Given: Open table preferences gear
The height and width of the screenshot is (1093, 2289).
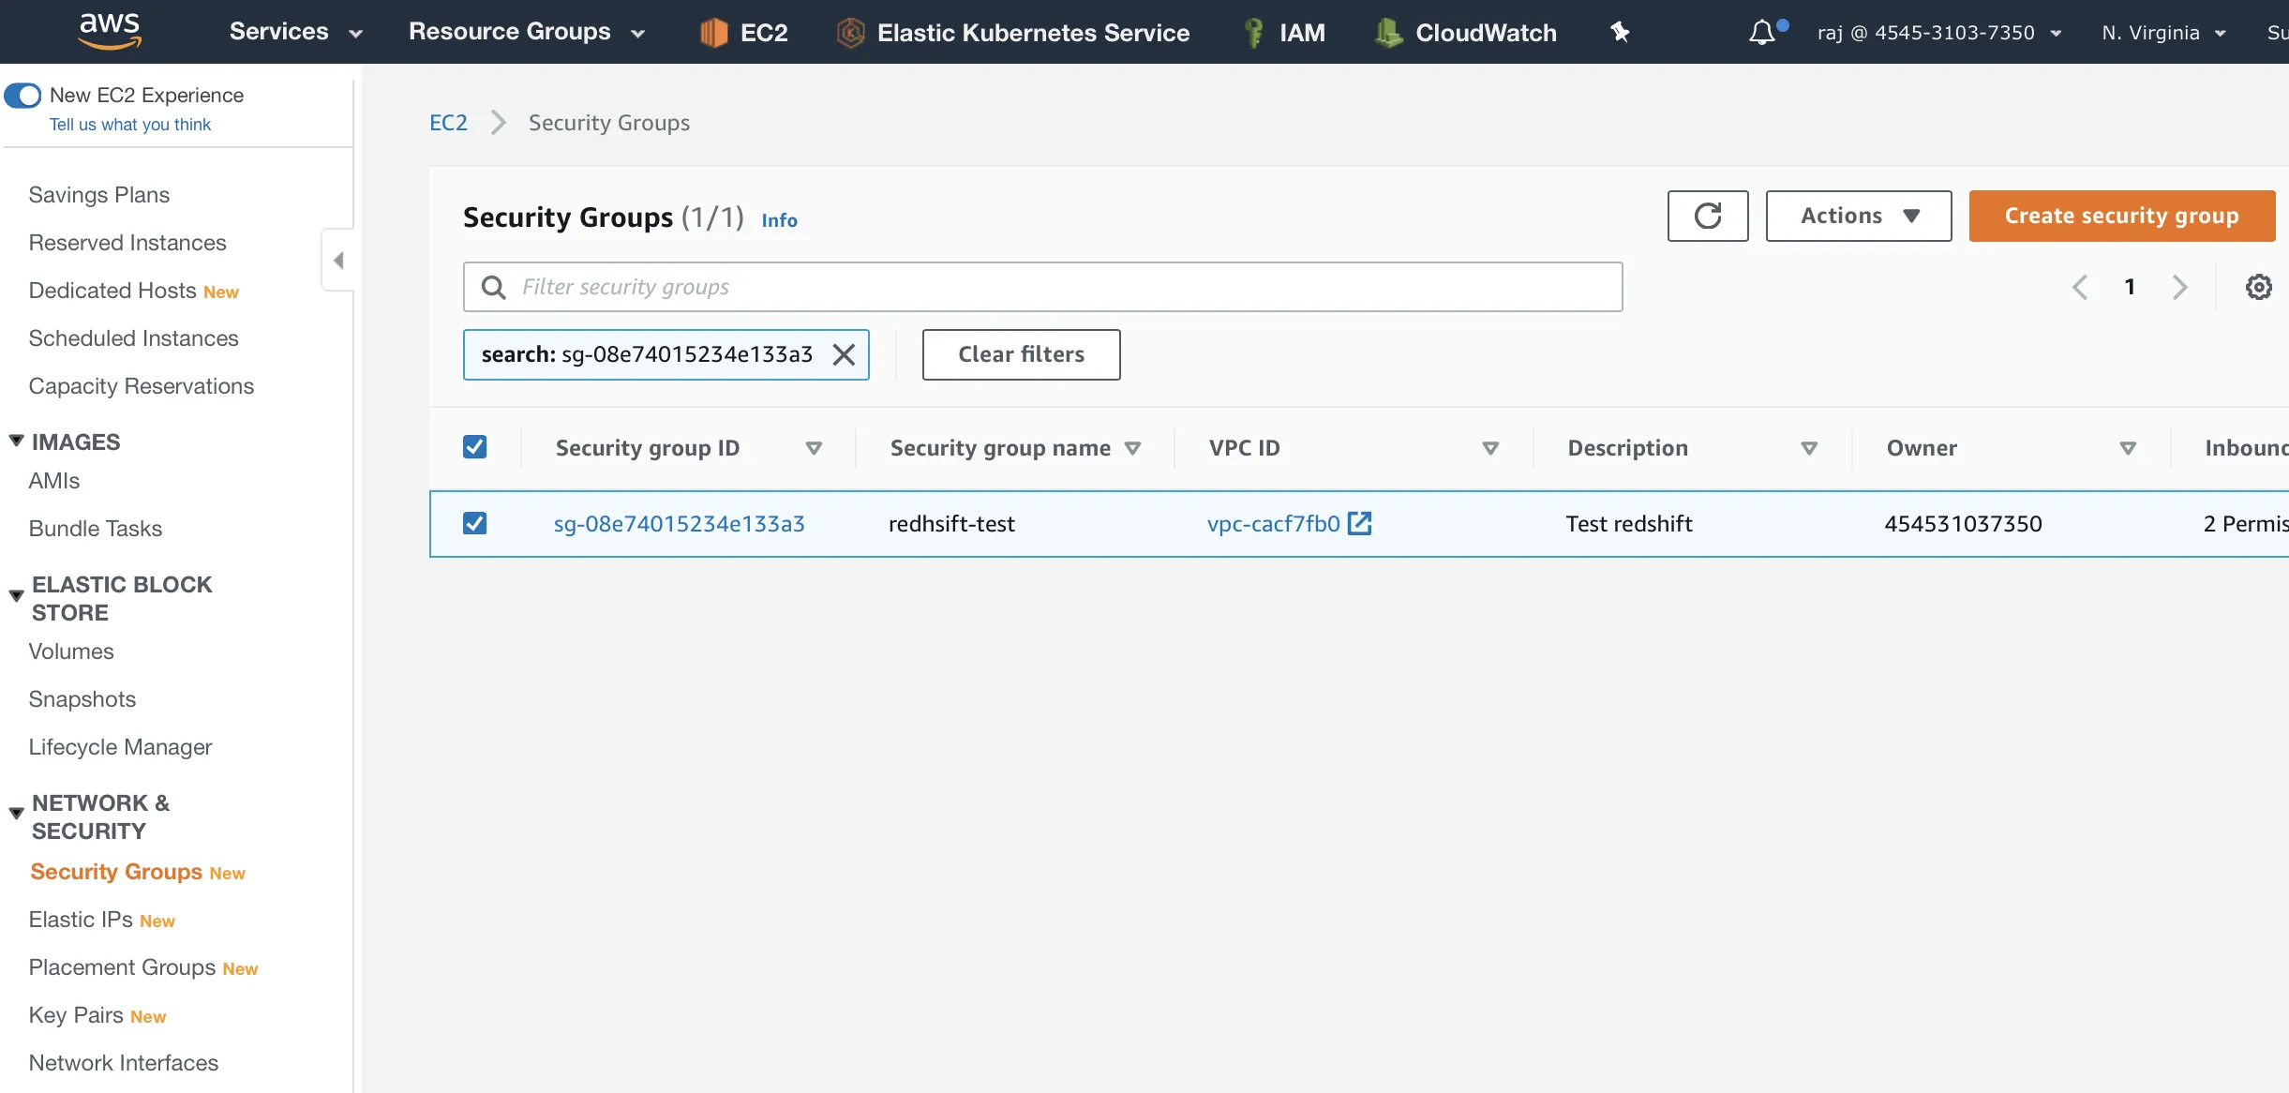Looking at the screenshot, I should point(2259,287).
